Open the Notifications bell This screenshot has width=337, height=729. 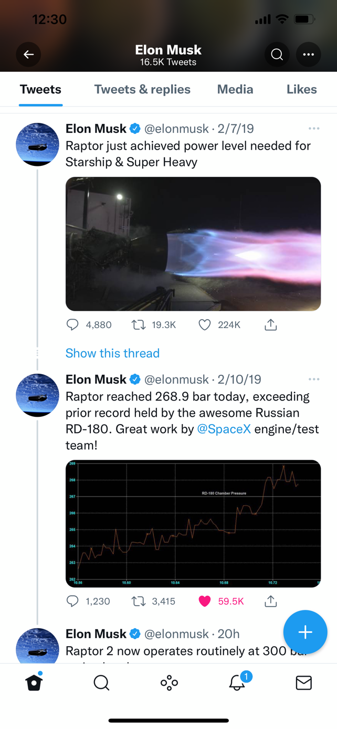(237, 682)
